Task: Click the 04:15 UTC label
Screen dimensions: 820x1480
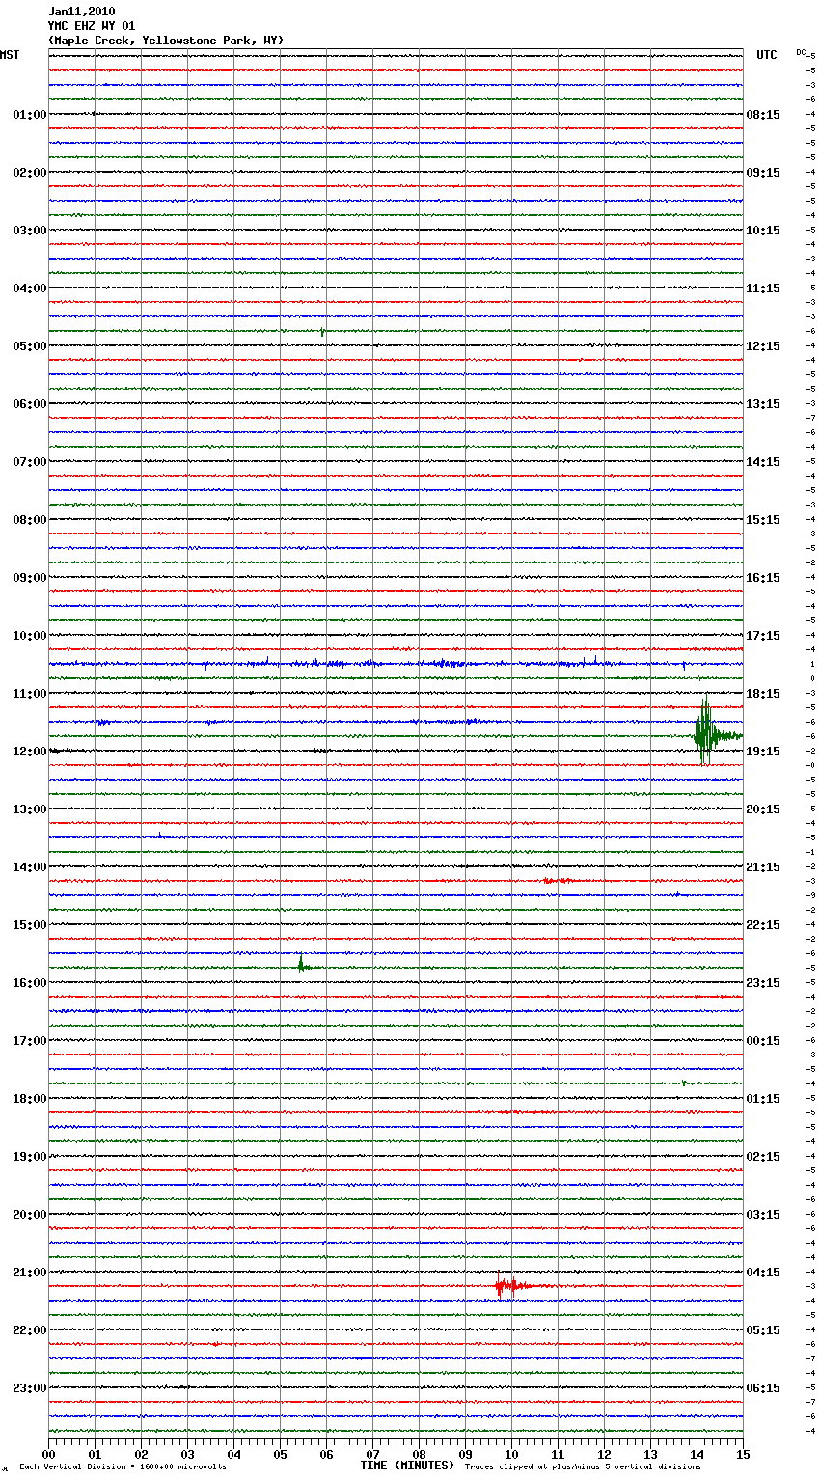Action: pos(763,1273)
